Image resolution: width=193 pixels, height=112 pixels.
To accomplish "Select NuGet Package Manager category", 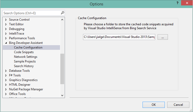I will pyautogui.click(x=26, y=89).
